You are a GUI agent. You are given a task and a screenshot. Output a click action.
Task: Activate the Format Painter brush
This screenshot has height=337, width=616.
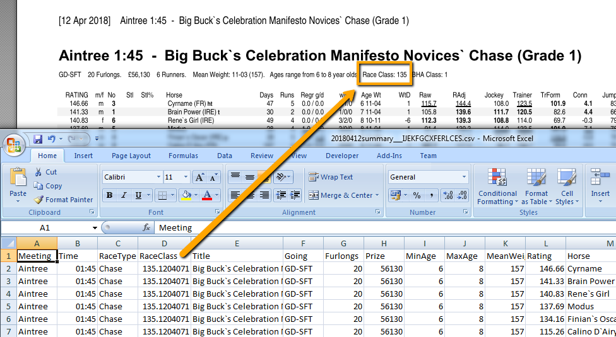coord(39,200)
